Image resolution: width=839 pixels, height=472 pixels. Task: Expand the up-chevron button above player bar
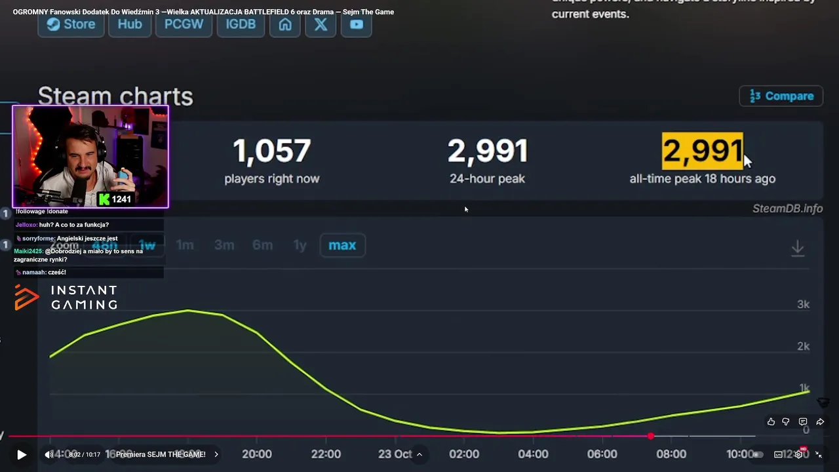pyautogui.click(x=419, y=454)
